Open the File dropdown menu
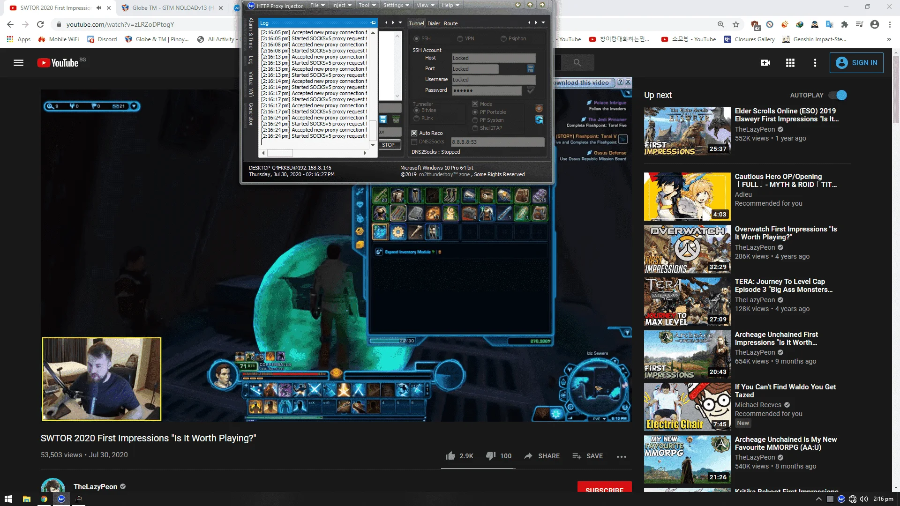Viewport: 900px width, 506px height. coord(317,6)
